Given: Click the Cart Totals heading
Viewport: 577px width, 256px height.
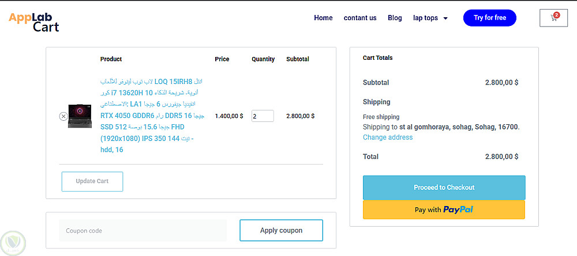Looking at the screenshot, I should pyautogui.click(x=377, y=58).
